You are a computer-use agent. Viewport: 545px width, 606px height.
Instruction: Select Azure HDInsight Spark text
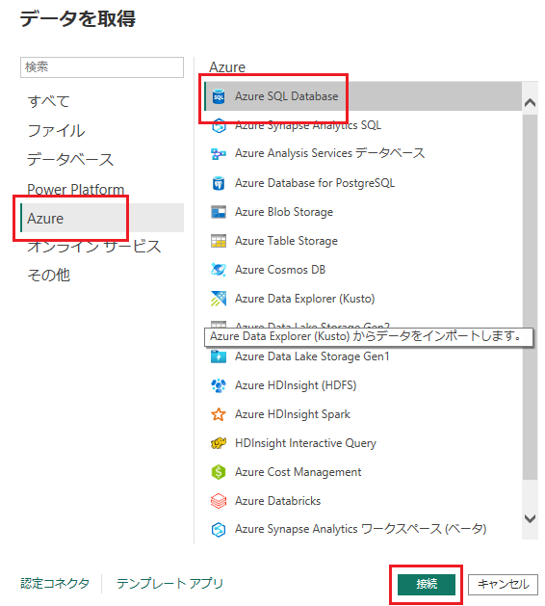293,414
